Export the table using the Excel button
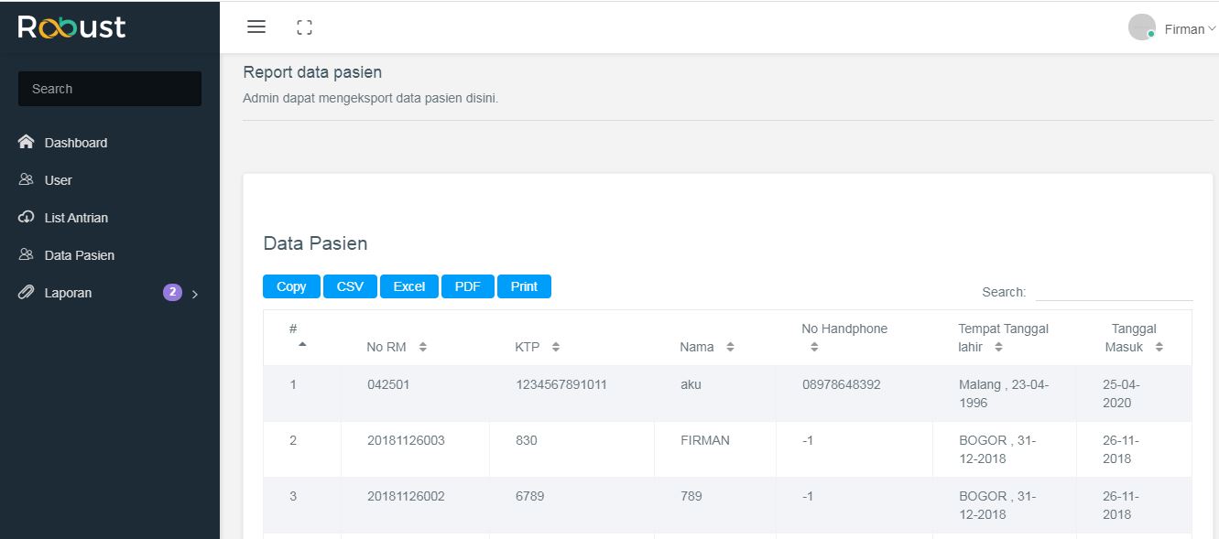 408,286
